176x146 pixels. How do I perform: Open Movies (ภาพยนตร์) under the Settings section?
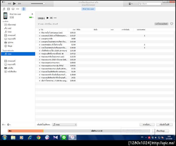pyautogui.click(x=10, y=35)
